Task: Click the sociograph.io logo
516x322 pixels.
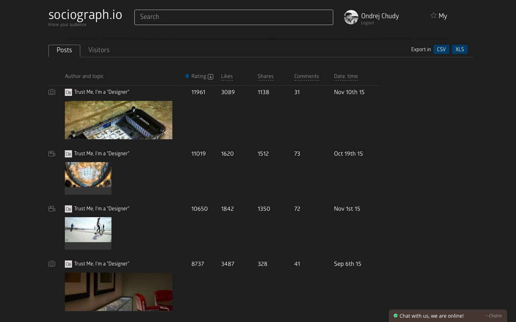Action: [x=85, y=15]
